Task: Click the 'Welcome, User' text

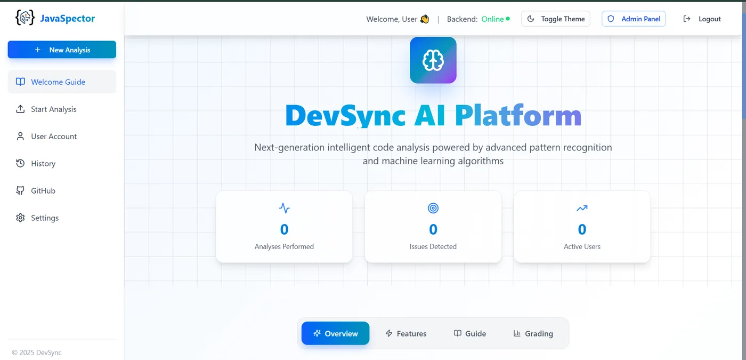Action: coord(392,19)
